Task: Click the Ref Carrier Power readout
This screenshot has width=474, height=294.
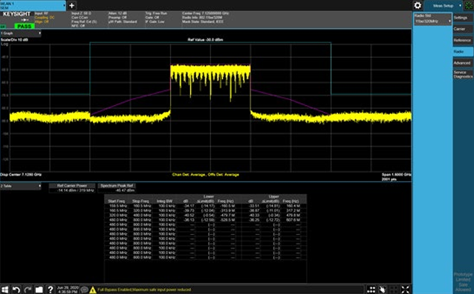Action: click(x=72, y=188)
